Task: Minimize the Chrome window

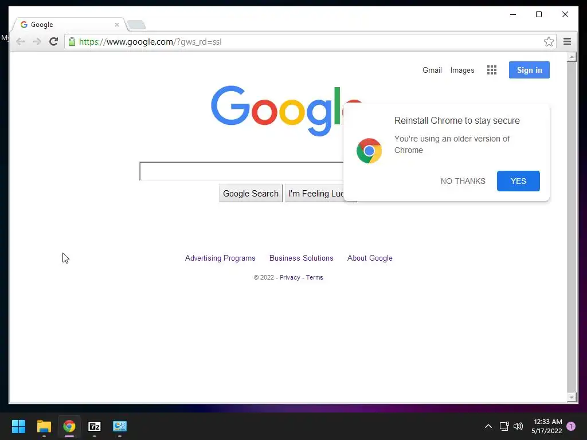Action: [513, 14]
